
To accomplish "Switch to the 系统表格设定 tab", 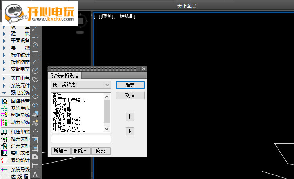I will coord(65,75).
